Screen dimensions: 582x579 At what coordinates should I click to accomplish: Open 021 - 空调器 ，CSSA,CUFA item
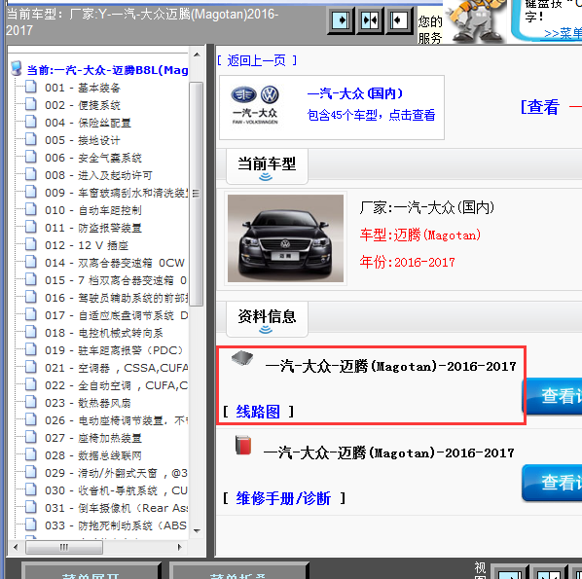[117, 368]
